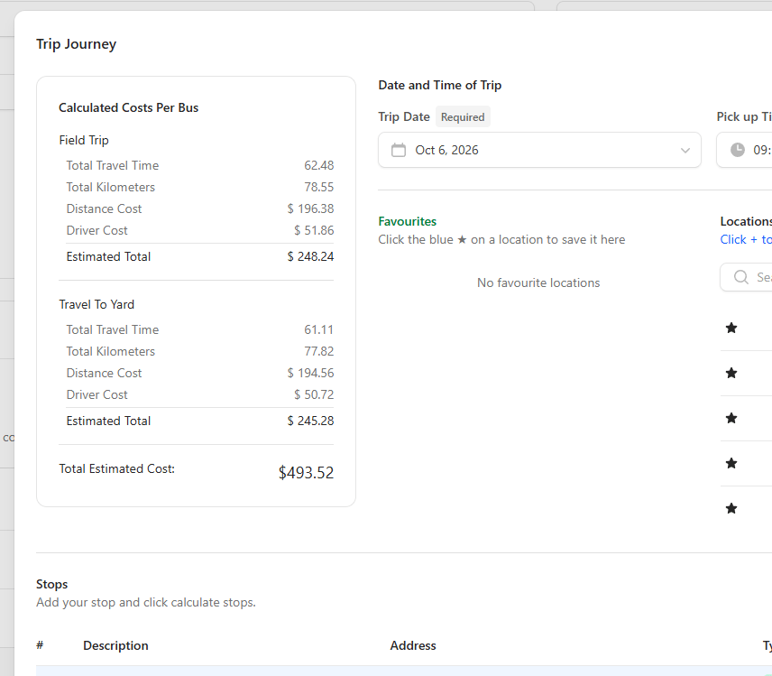Click the Distance Cost value $ 196.38

tap(310, 208)
